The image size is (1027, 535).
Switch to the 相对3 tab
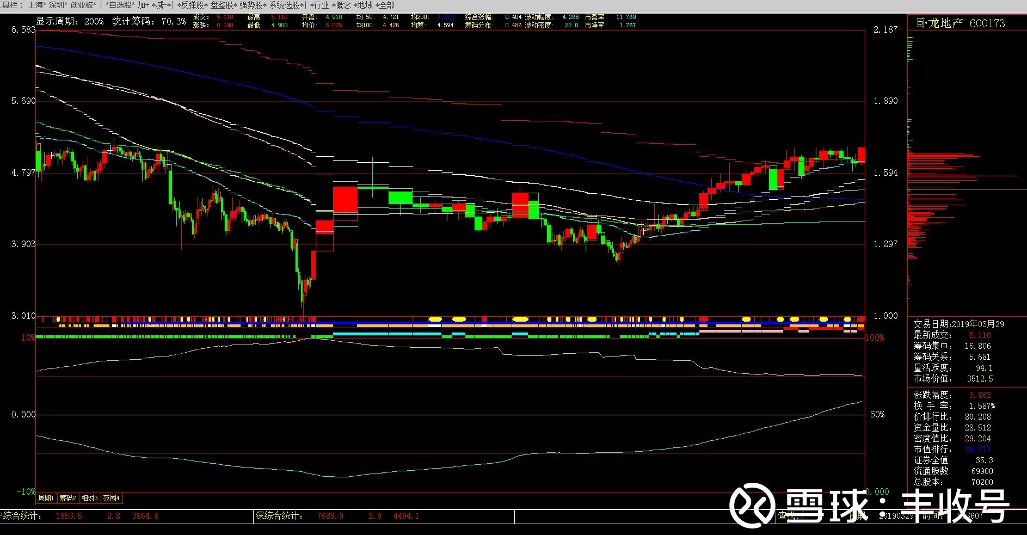90,498
